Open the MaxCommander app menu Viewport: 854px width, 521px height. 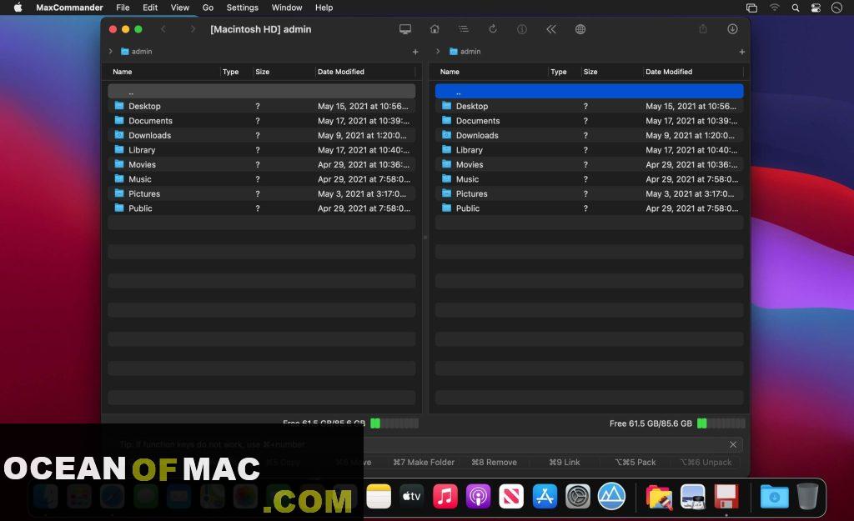(70, 8)
